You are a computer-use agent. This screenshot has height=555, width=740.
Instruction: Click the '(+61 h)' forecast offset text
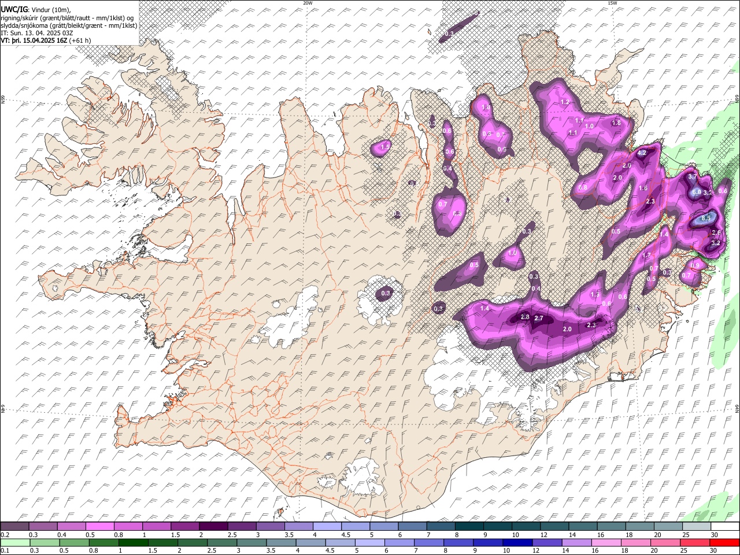(x=80, y=40)
